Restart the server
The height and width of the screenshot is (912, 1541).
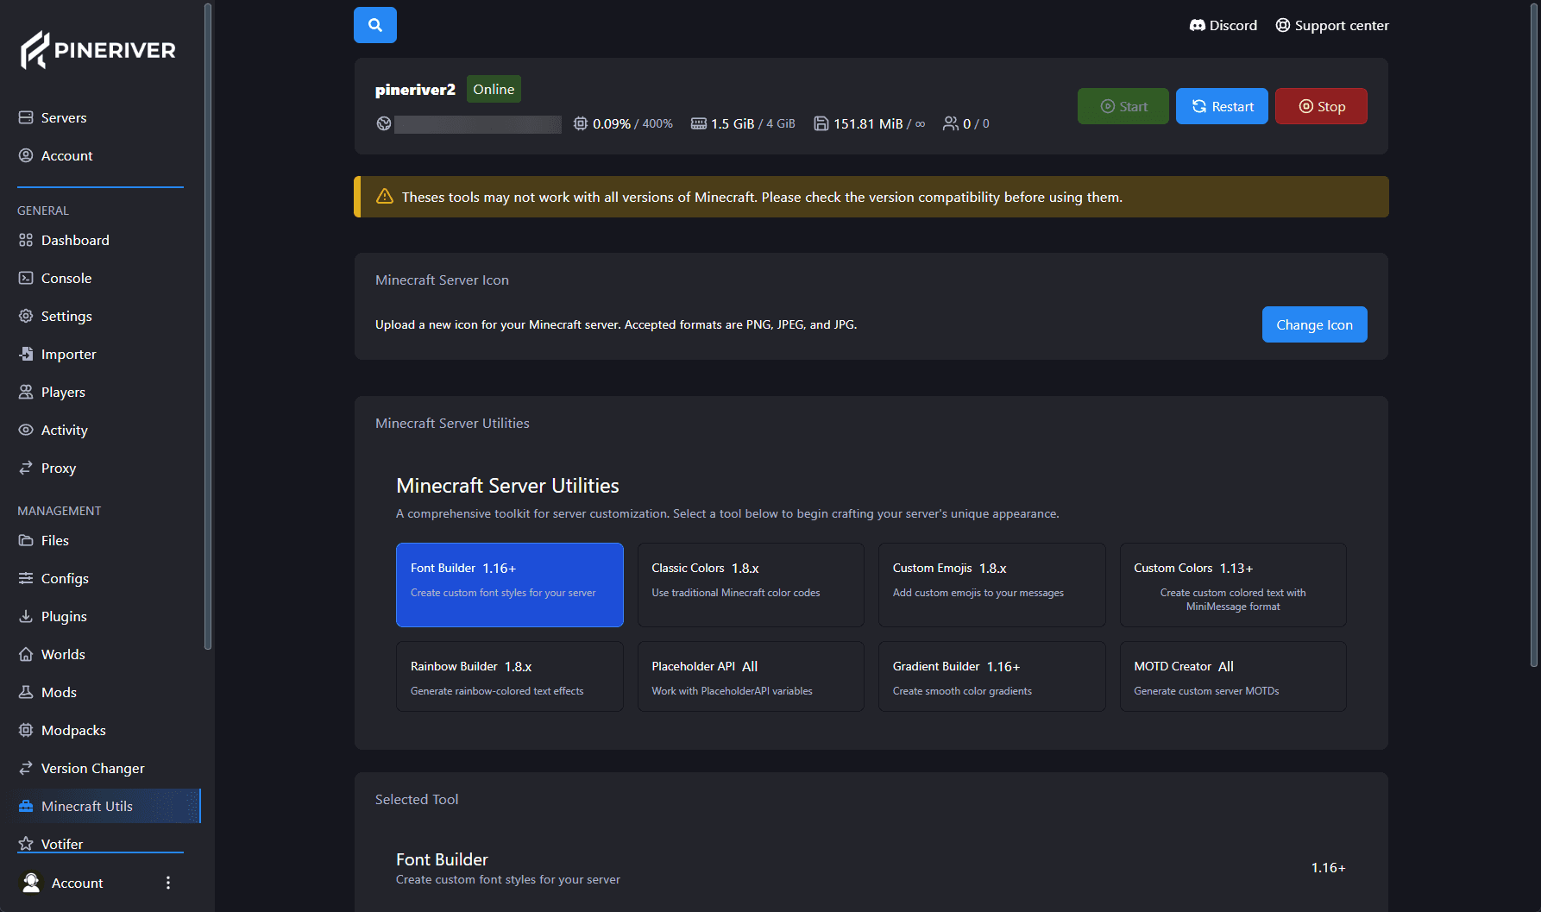[1222, 106]
